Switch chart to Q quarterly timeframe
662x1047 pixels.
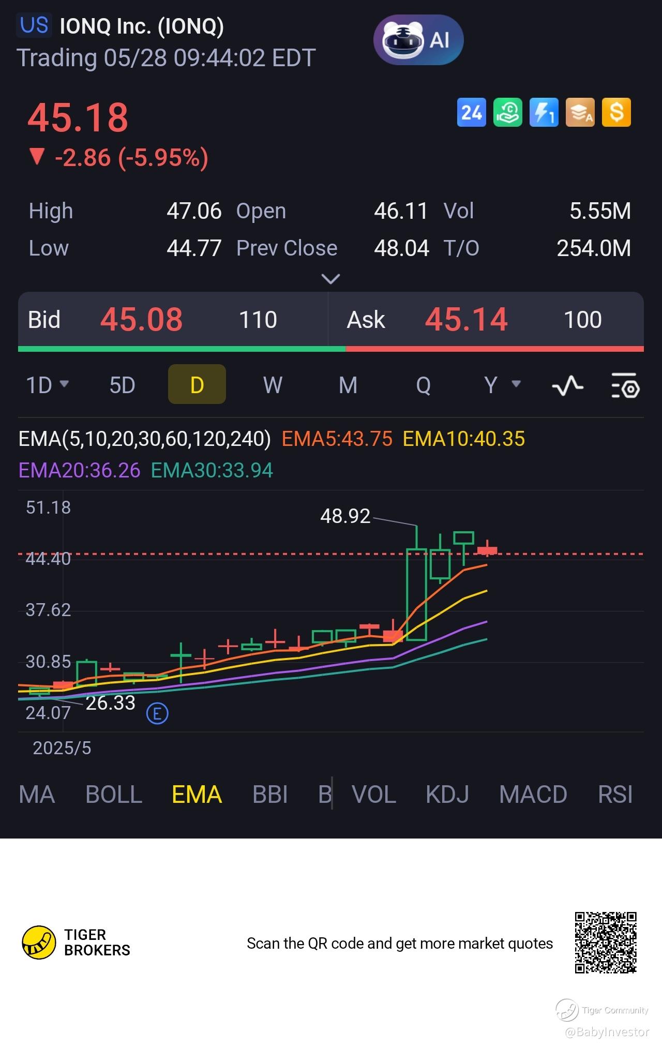click(423, 385)
